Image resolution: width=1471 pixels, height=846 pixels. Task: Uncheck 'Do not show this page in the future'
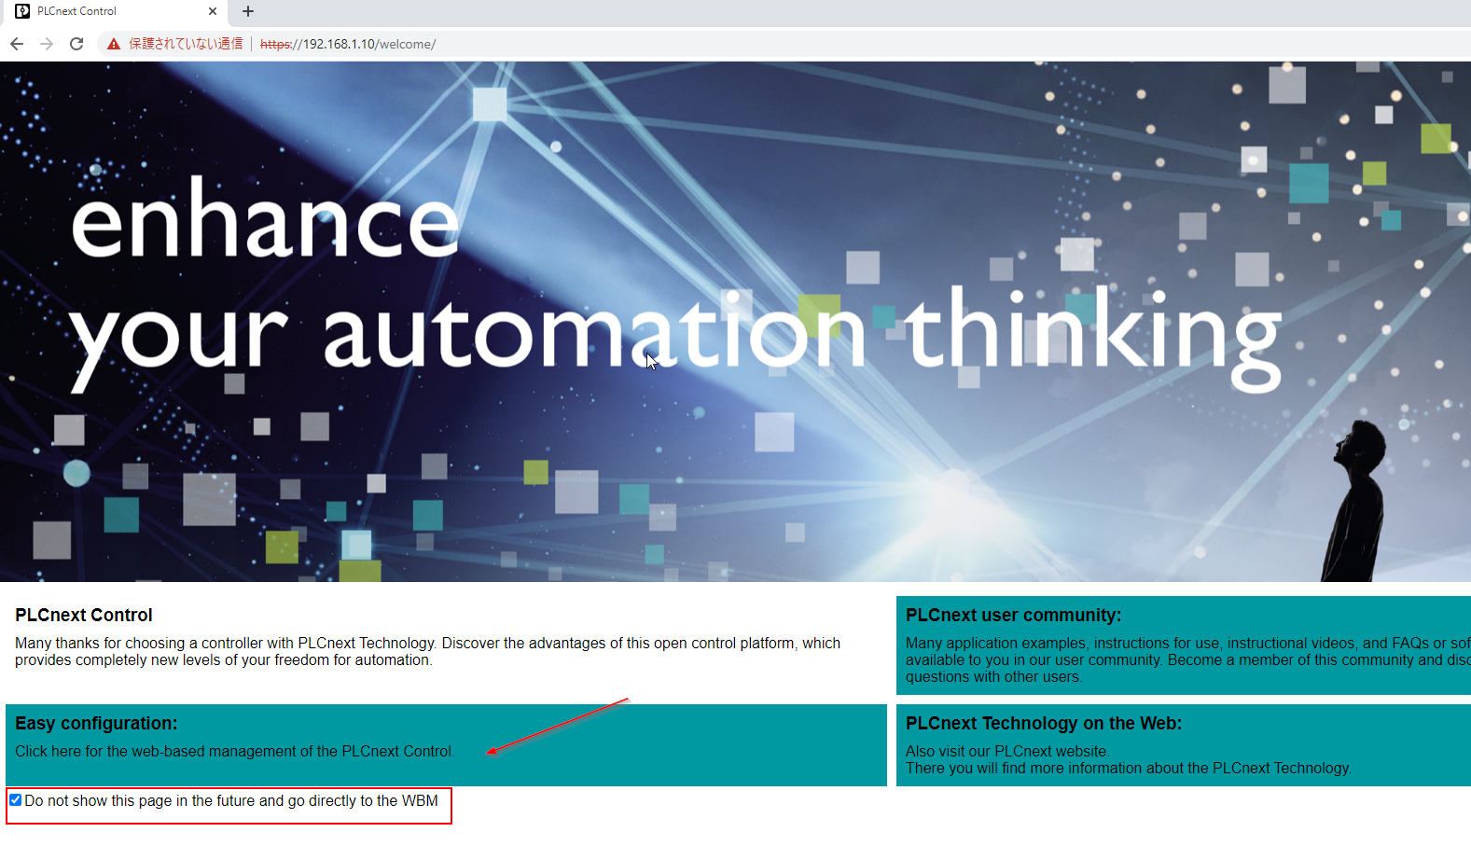(16, 800)
